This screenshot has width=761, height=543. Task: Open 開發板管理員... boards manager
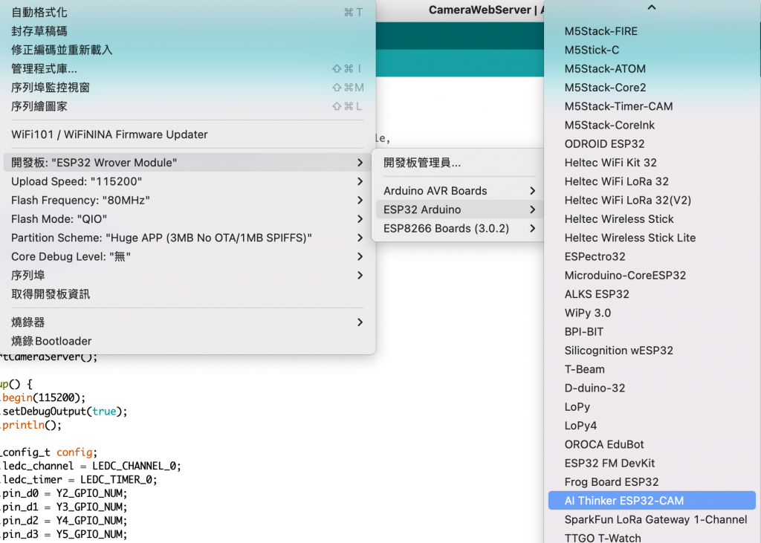[x=459, y=163]
